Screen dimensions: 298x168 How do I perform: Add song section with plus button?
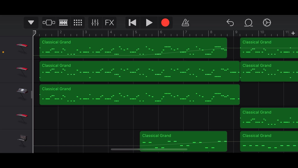click(x=293, y=33)
